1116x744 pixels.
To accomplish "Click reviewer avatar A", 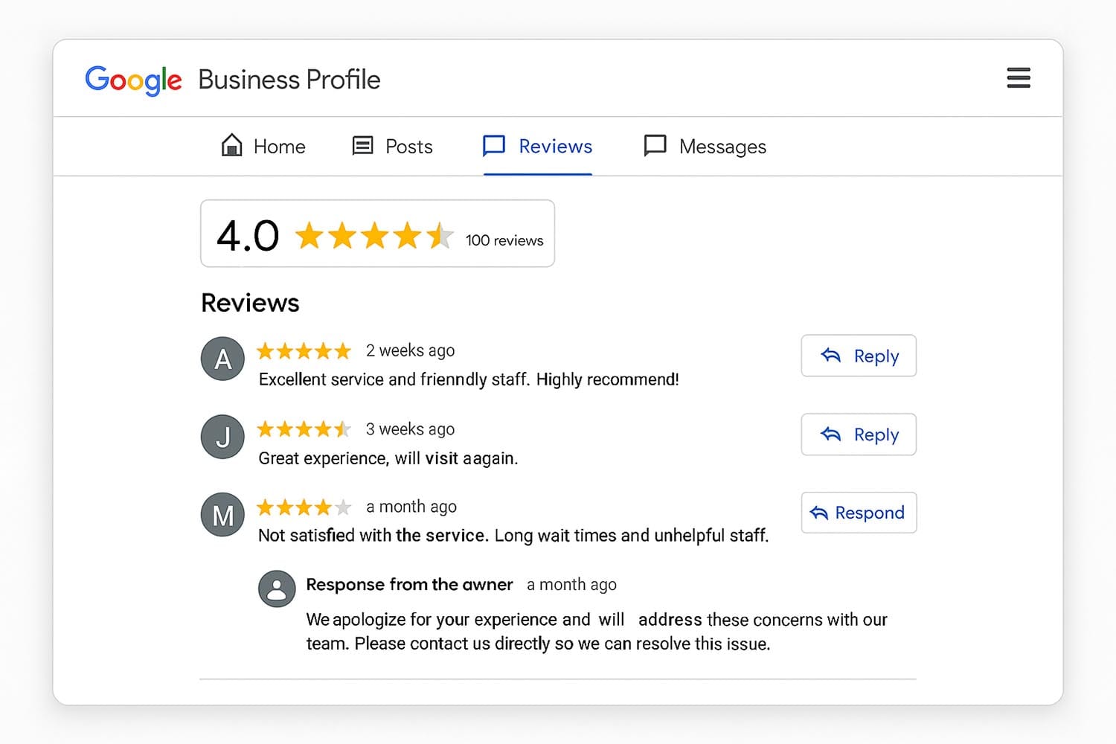I will [222, 359].
